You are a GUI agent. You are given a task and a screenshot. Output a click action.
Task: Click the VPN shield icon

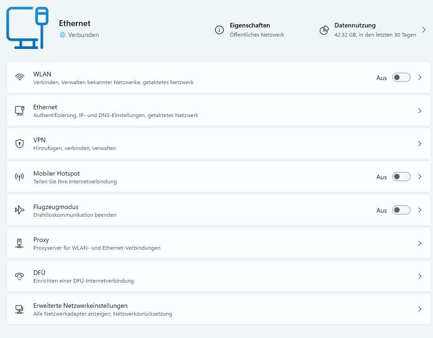point(19,144)
